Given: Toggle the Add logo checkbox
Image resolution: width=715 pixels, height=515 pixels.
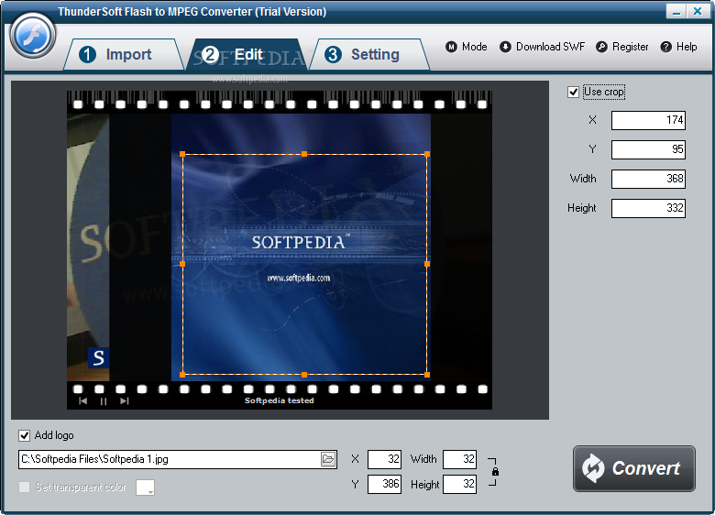Looking at the screenshot, I should [24, 435].
